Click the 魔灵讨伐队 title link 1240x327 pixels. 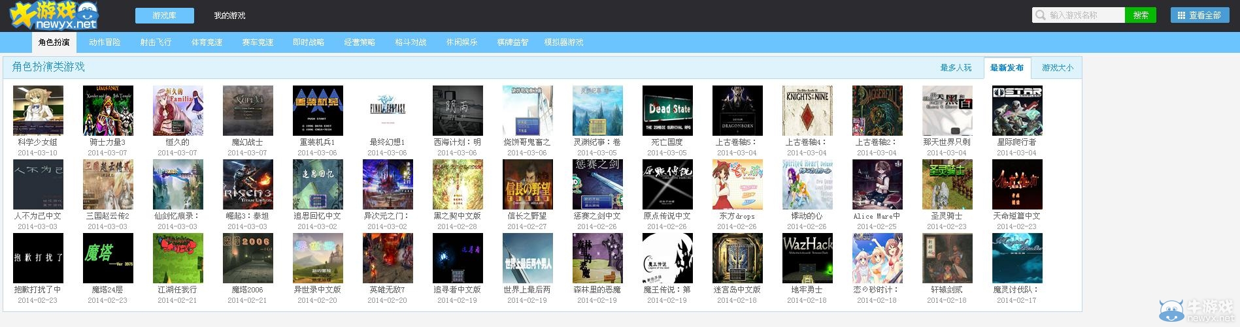1017,289
